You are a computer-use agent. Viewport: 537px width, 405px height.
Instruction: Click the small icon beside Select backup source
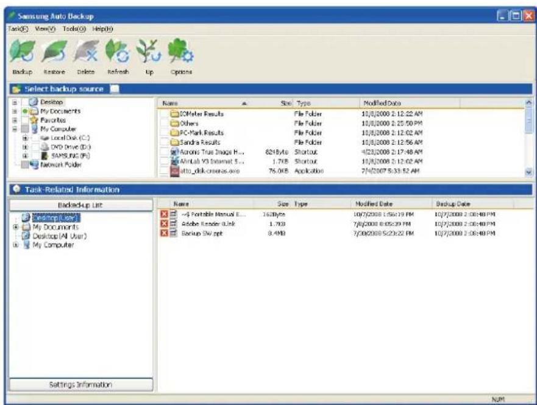[115, 90]
